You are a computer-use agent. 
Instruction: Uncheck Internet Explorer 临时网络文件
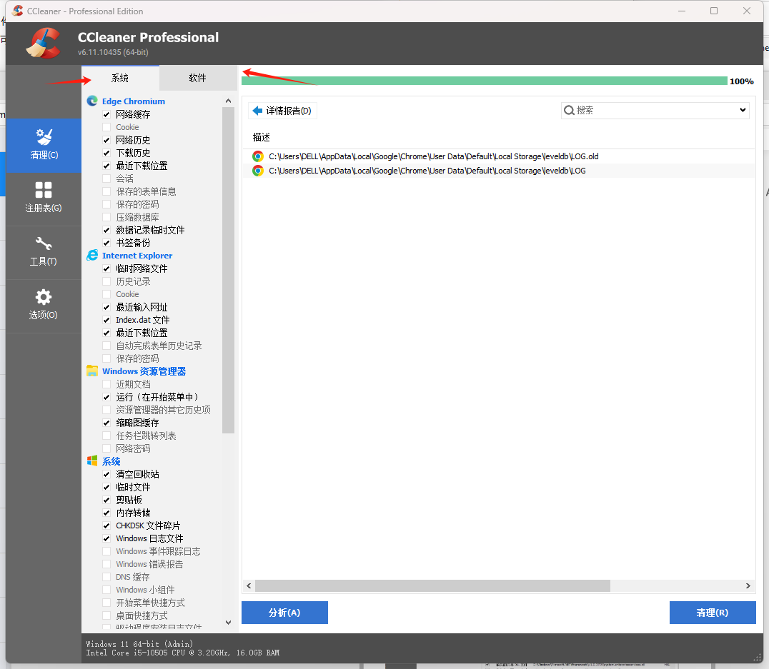(x=106, y=268)
